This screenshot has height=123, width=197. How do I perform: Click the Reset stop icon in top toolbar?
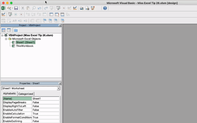pos(64,8)
